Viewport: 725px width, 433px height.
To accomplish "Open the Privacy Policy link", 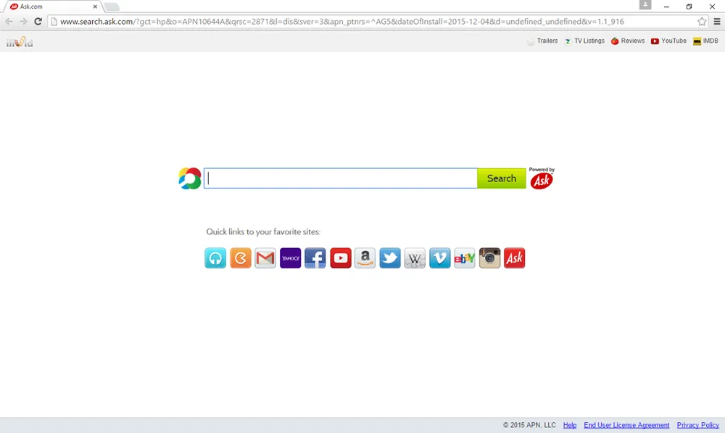I will pyautogui.click(x=697, y=425).
